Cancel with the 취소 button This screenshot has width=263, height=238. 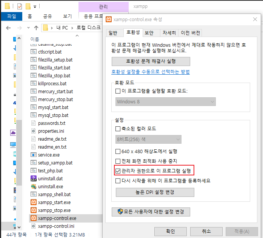206,232
